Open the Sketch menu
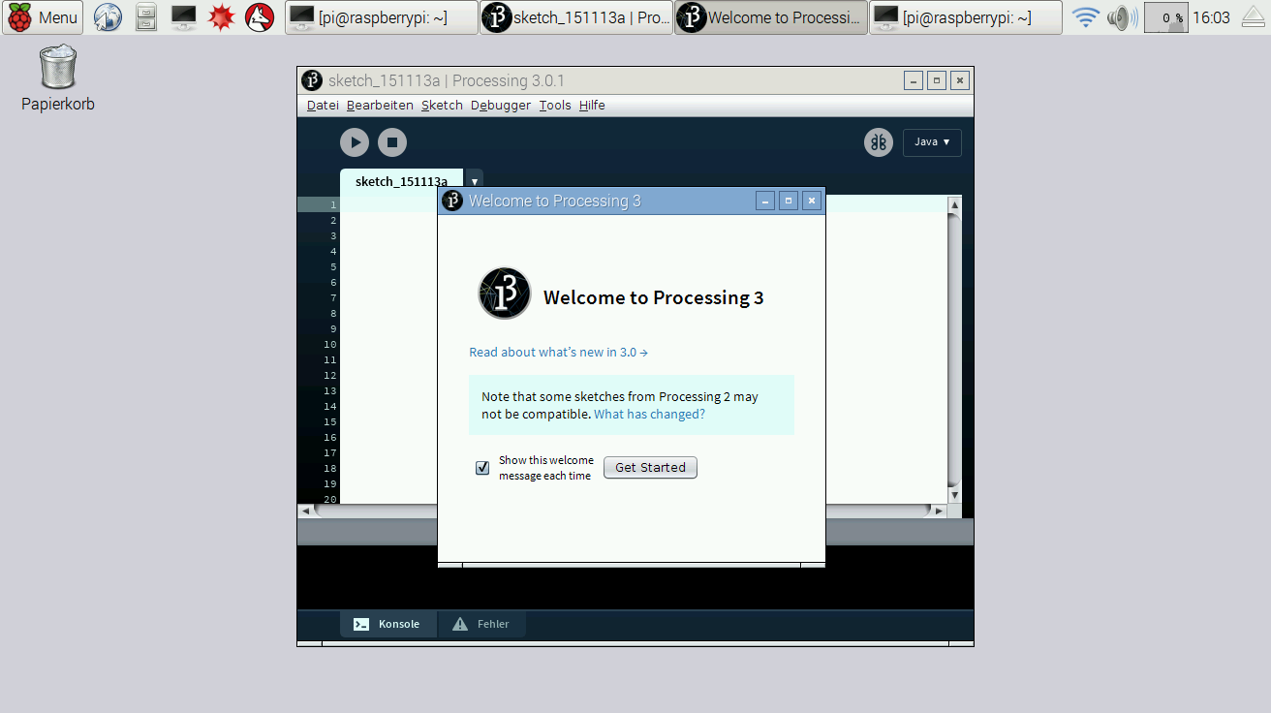The width and height of the screenshot is (1271, 713). pos(442,106)
